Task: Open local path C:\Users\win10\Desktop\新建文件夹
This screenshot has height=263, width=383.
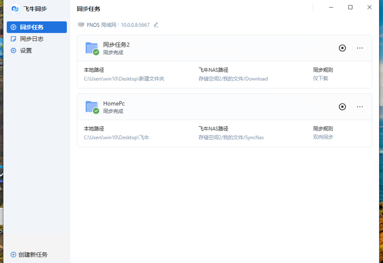Action: tap(124, 79)
